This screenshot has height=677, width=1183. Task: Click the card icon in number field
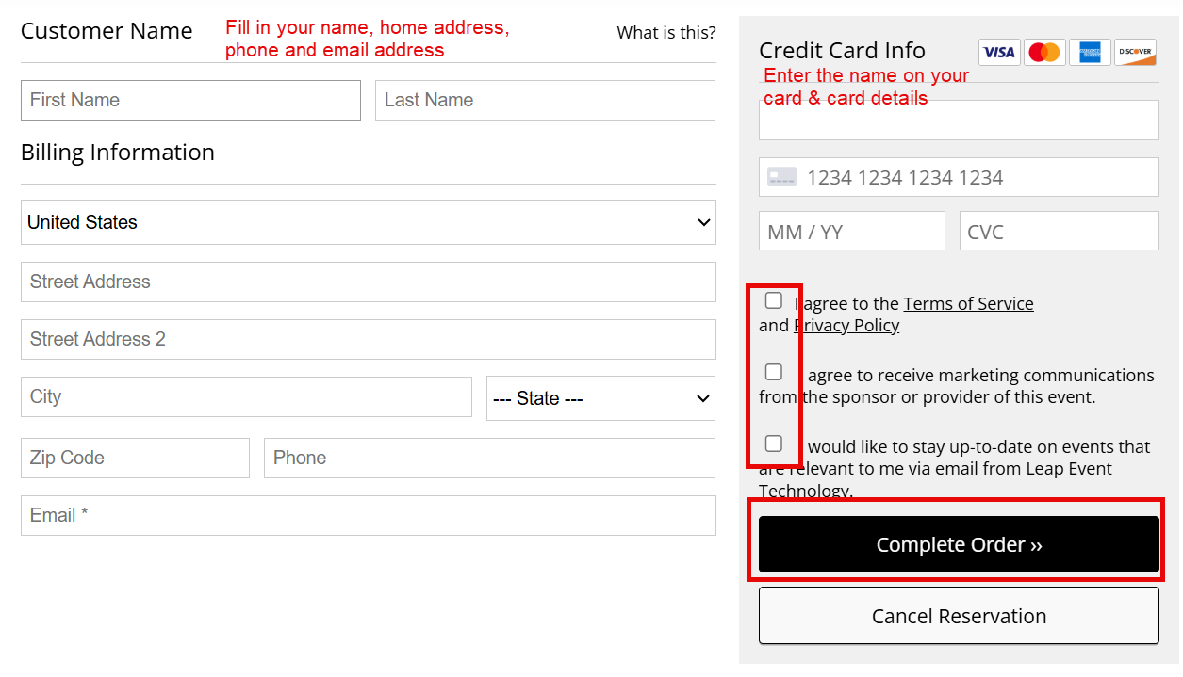781,177
